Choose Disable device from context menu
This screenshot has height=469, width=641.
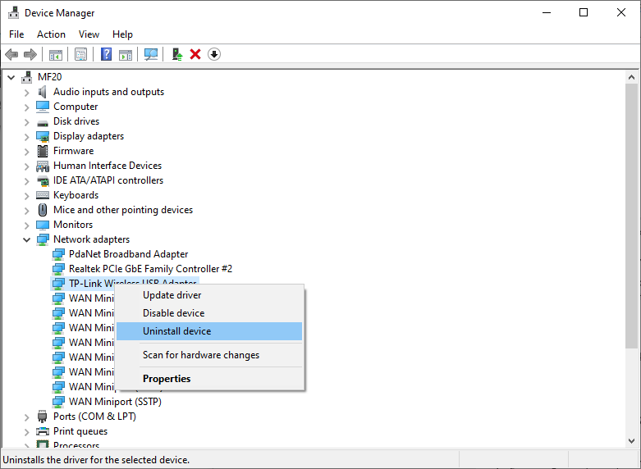tap(209, 313)
